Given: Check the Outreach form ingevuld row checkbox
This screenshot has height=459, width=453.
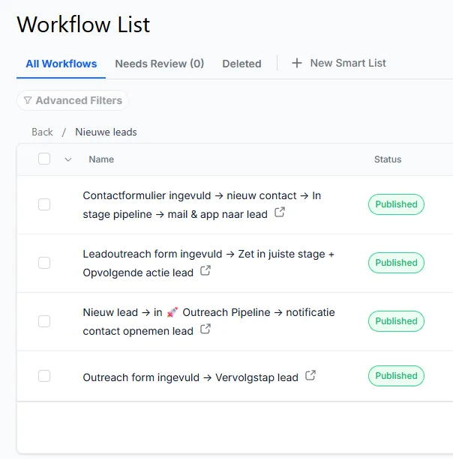Looking at the screenshot, I should [44, 376].
